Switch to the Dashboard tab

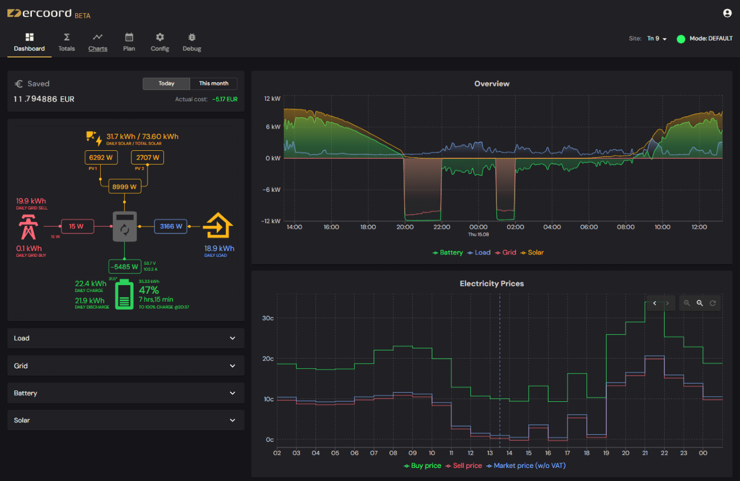click(x=29, y=42)
